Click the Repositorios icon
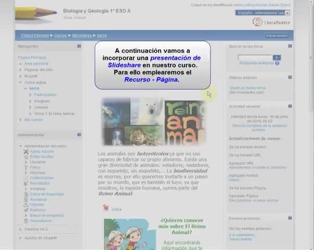 [x=26, y=221]
